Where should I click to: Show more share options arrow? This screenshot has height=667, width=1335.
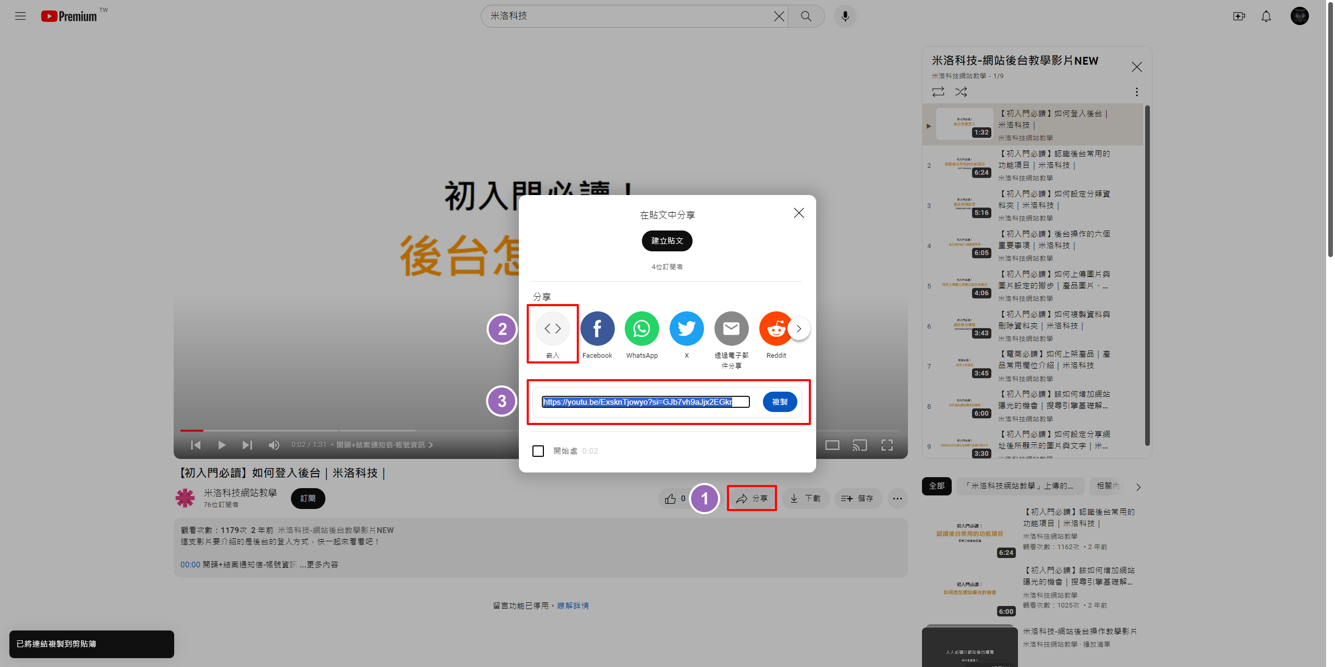click(799, 329)
